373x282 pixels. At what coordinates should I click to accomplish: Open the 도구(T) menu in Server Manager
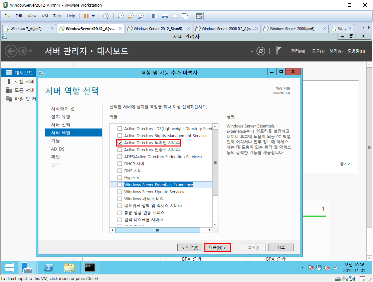(318, 51)
